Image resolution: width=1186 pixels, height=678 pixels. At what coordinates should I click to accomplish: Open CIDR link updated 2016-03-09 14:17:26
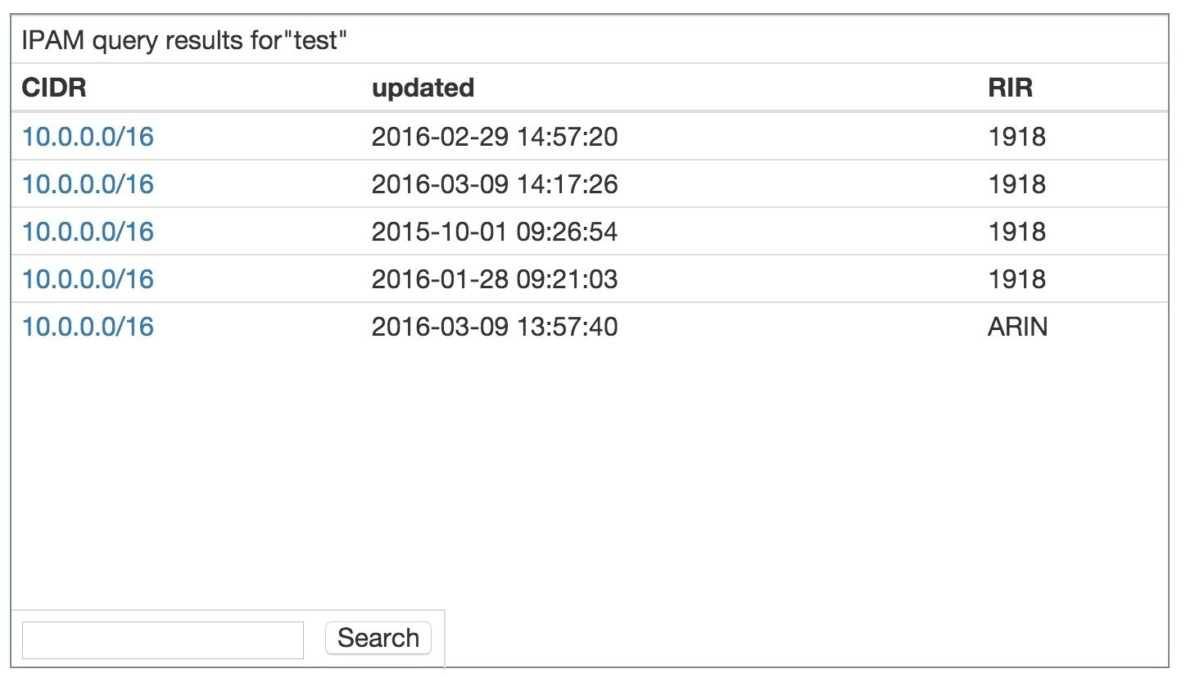88,183
